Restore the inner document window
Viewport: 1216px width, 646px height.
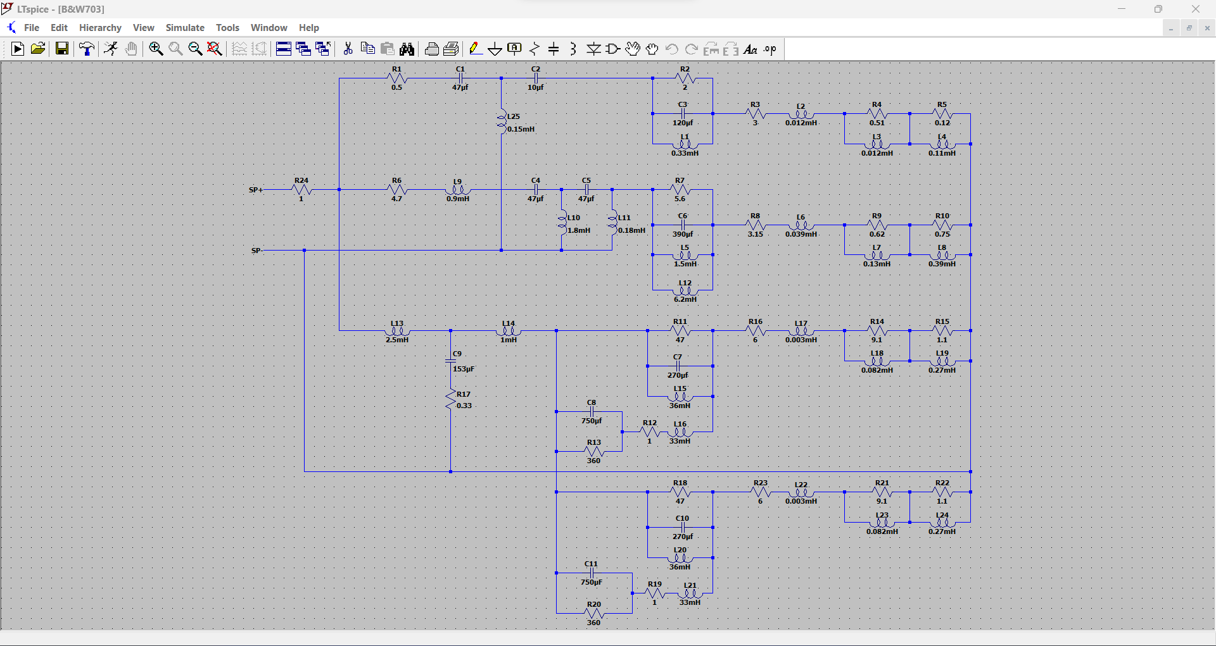(x=1189, y=28)
